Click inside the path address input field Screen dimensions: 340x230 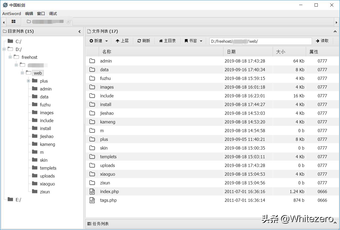261,41
